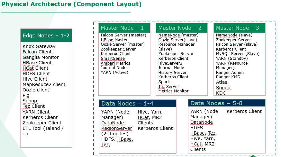This screenshot has height=157, width=281.
Task: Select the 'Data Nodes – 5-8' header
Action: [227, 103]
